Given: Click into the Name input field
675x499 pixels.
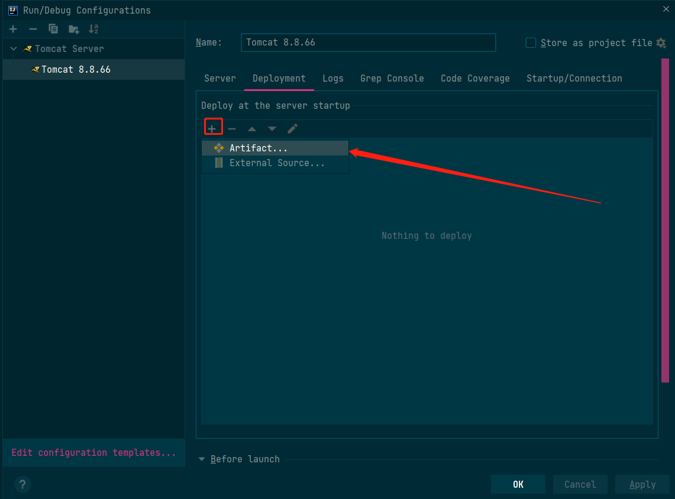Looking at the screenshot, I should (x=369, y=43).
